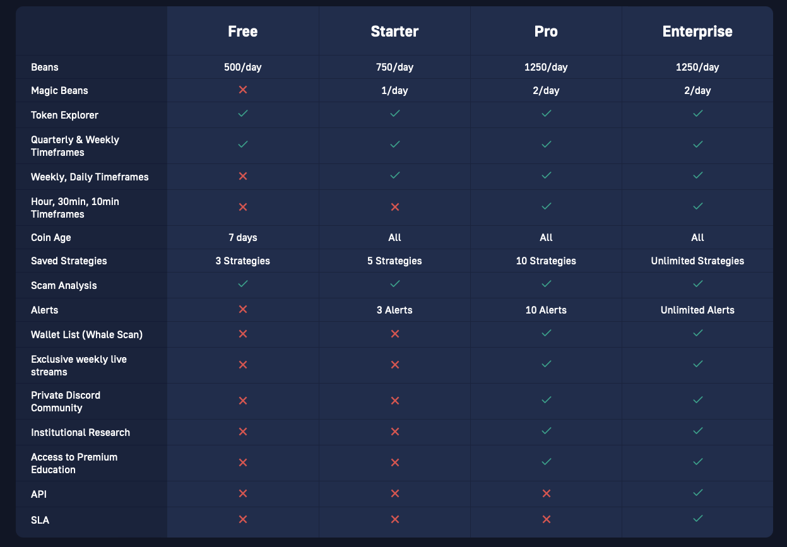Click the SLA red X under Pro
This screenshot has height=547, width=787.
pos(546,519)
